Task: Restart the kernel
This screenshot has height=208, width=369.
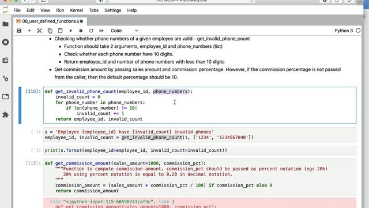Action: coord(91,31)
